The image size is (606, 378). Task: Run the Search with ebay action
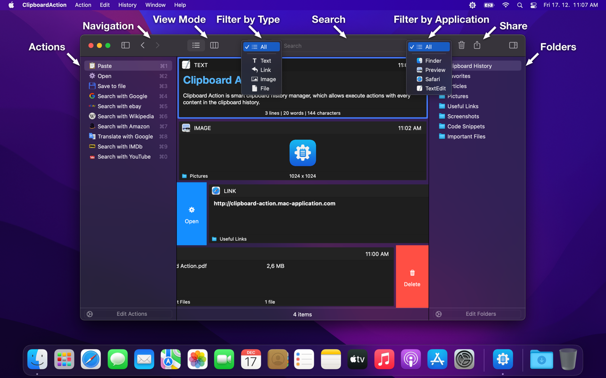coord(128,106)
